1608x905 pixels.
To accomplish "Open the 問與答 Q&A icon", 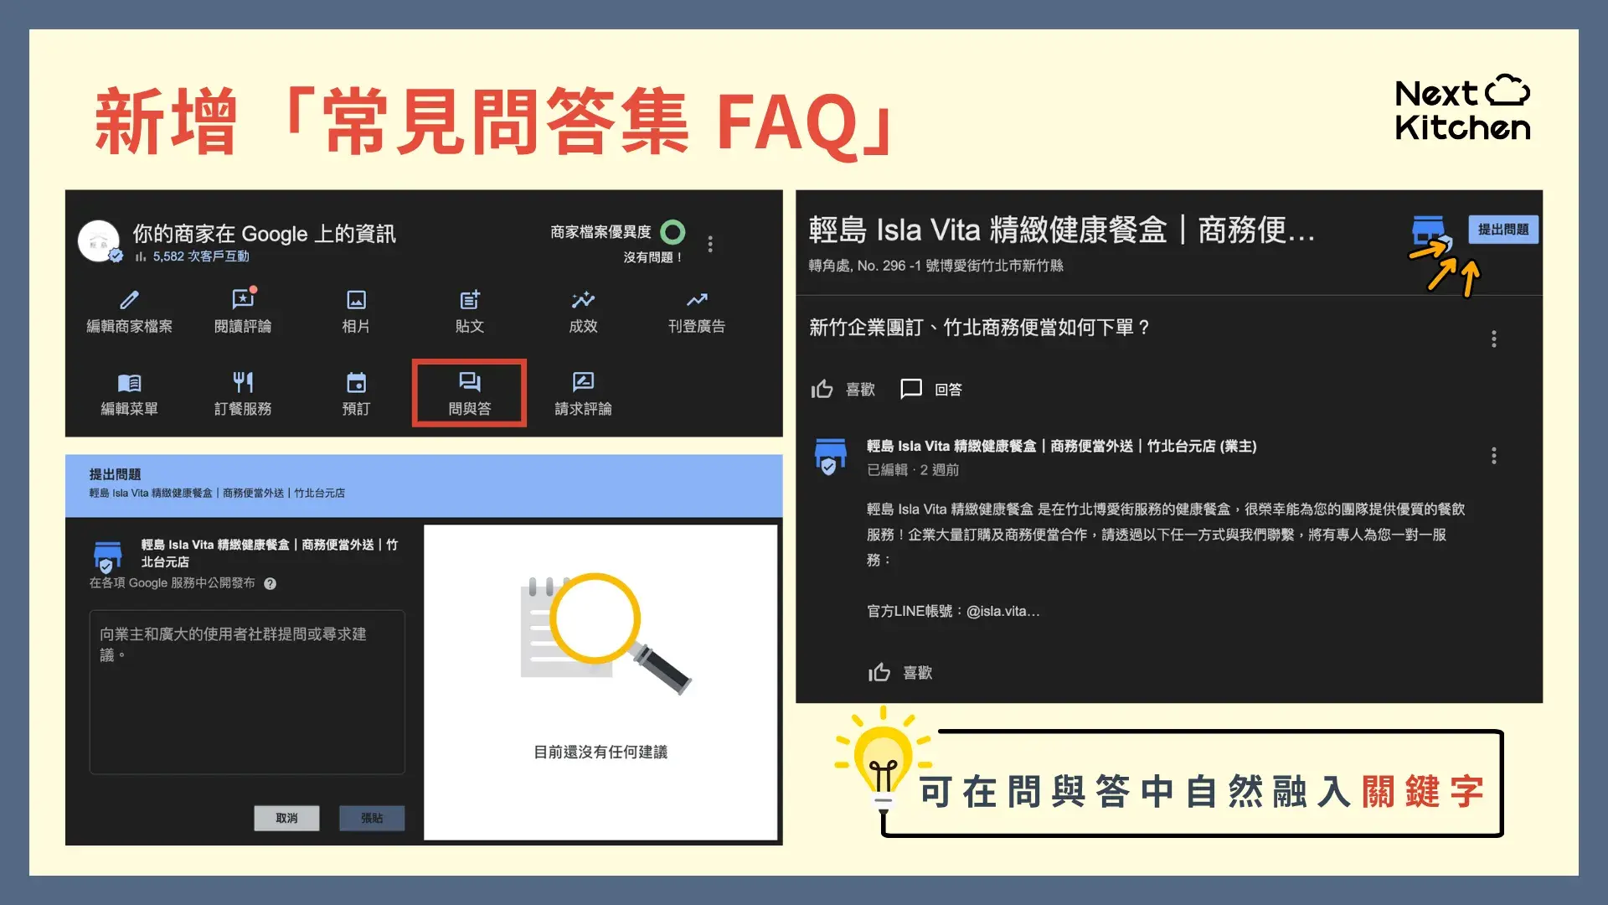I will 470,383.
